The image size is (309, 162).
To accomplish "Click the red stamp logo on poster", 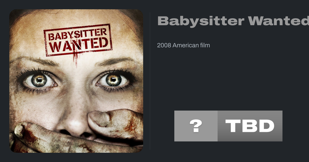I will (78, 40).
